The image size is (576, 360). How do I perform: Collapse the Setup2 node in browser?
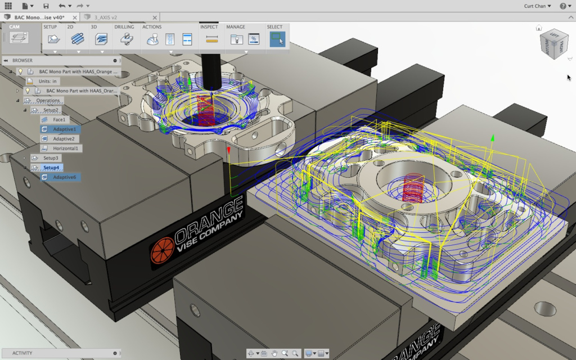pos(25,110)
